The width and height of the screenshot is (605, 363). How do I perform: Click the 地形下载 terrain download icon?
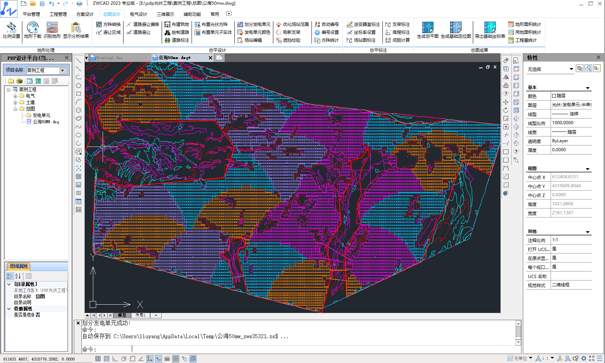(33, 28)
